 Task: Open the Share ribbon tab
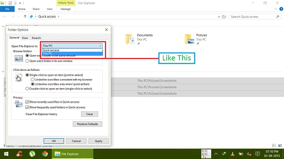(x=36, y=9)
